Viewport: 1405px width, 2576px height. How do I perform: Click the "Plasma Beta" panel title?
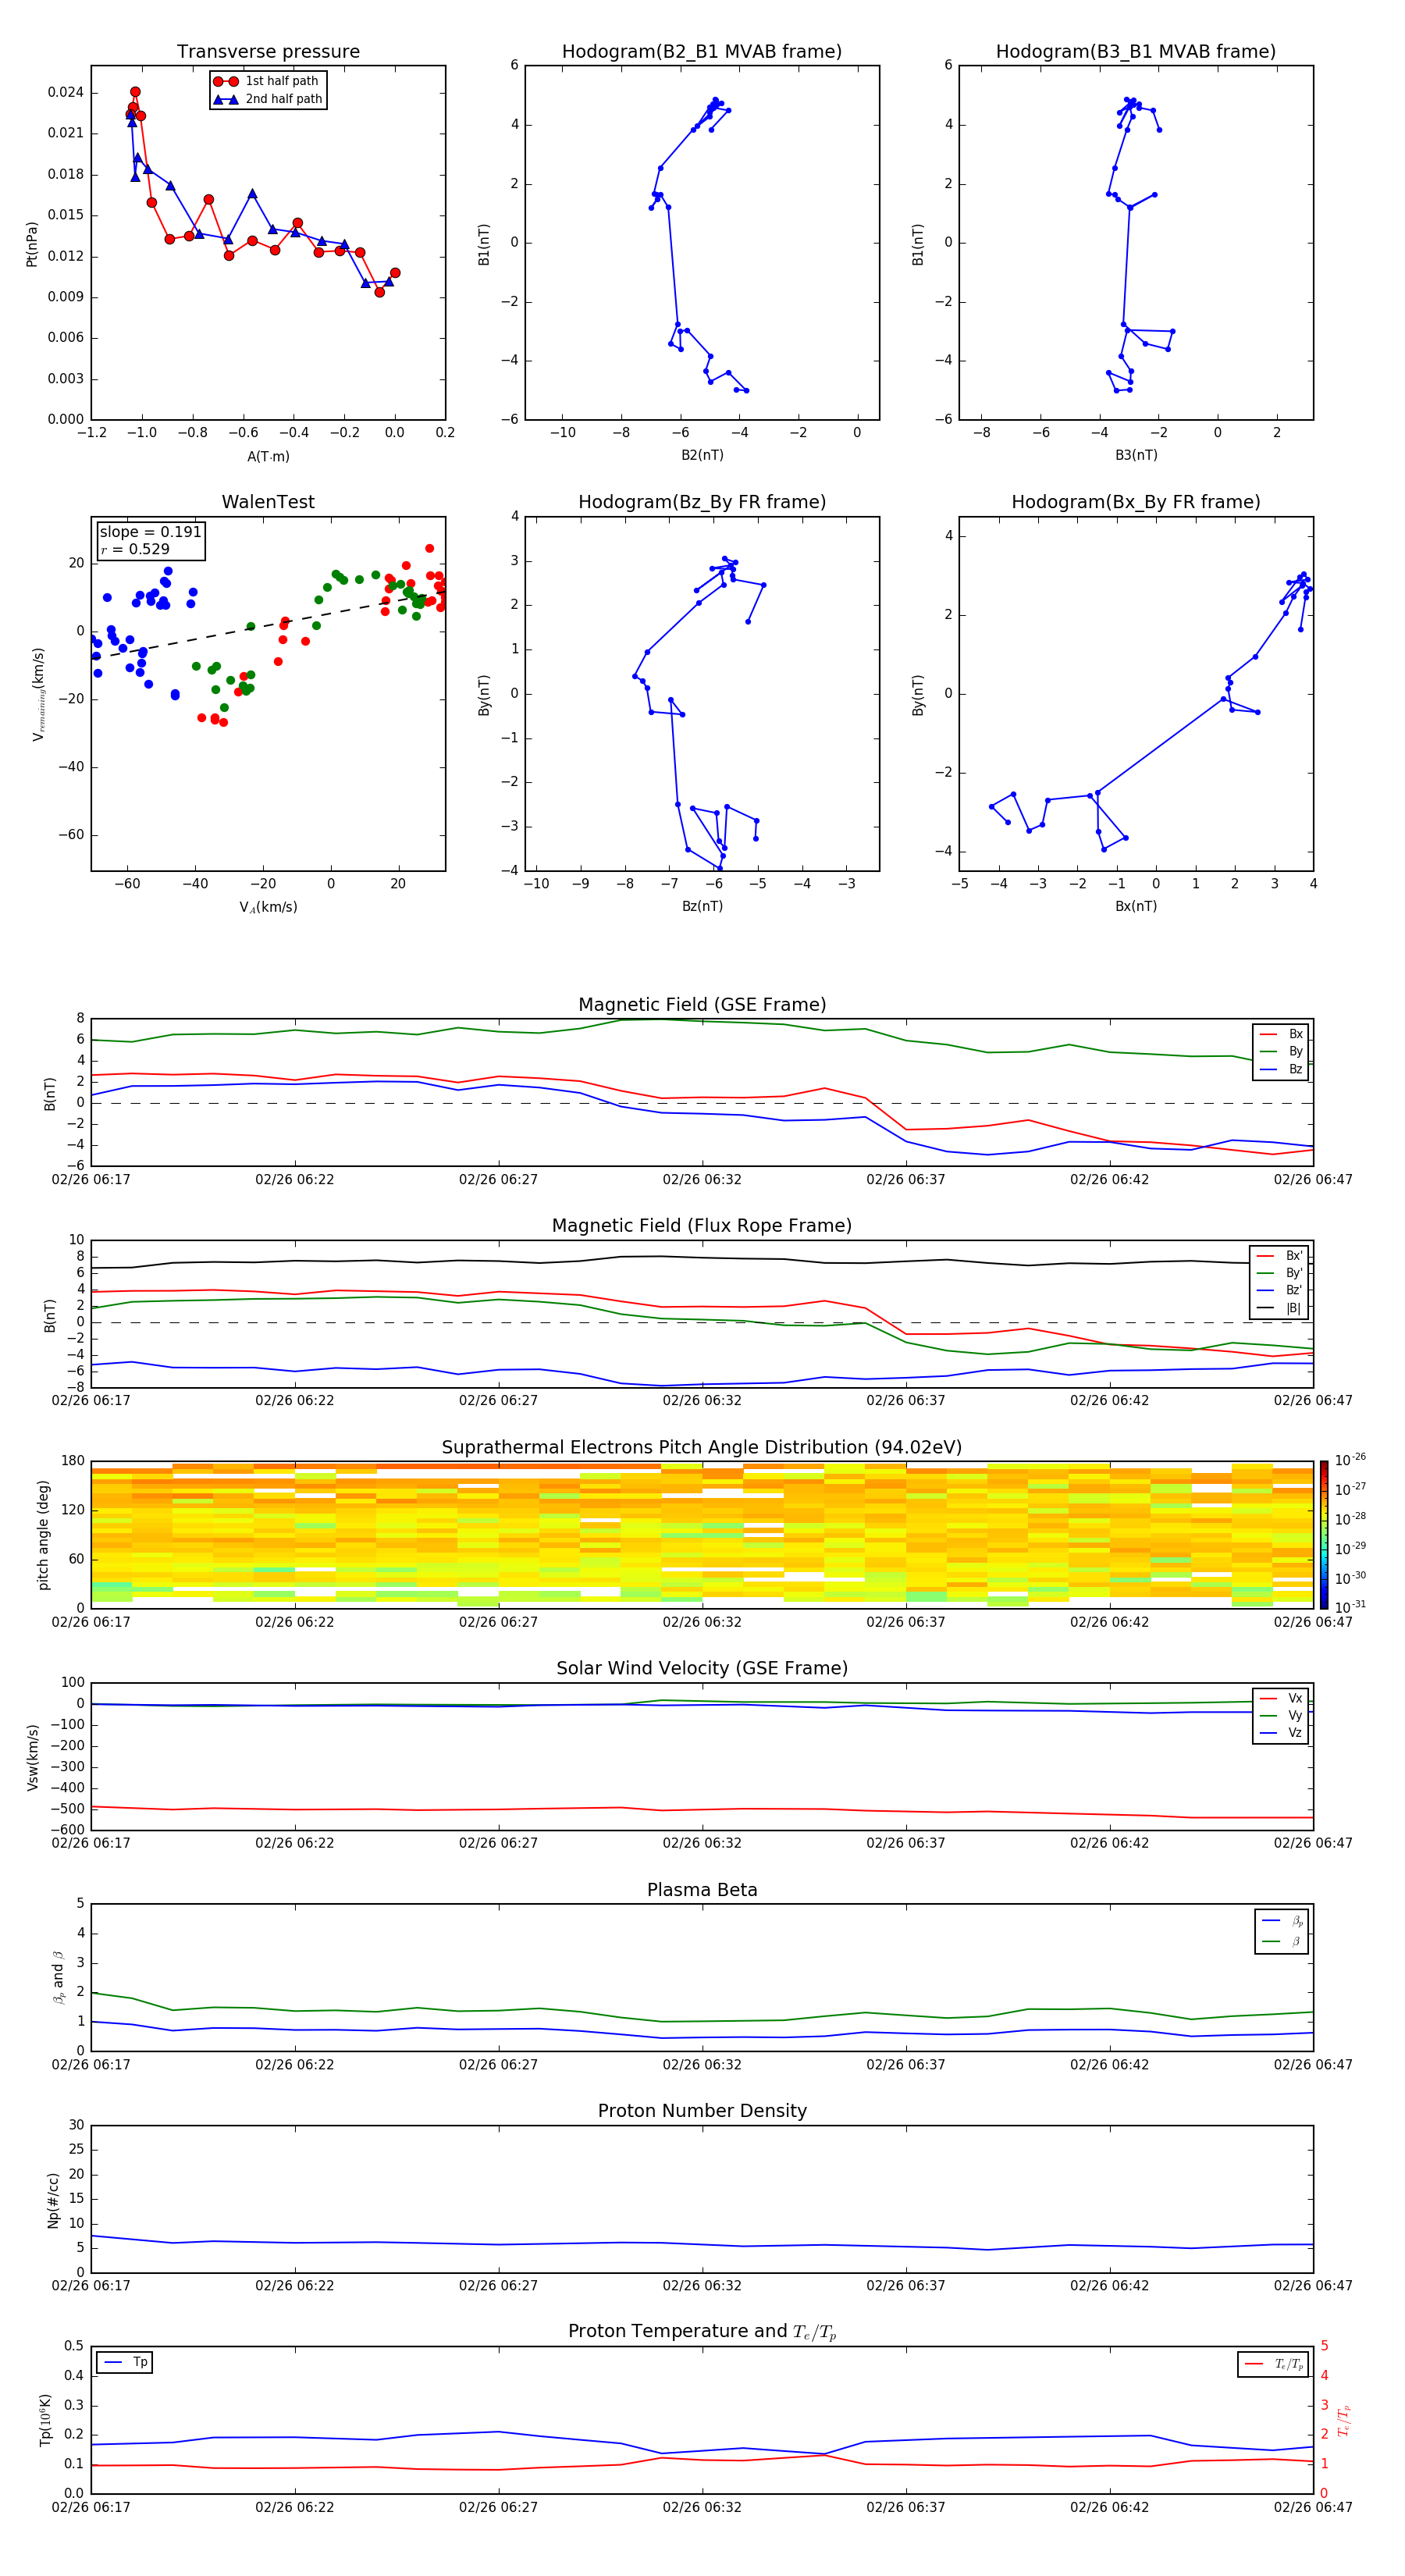pyautogui.click(x=702, y=1890)
